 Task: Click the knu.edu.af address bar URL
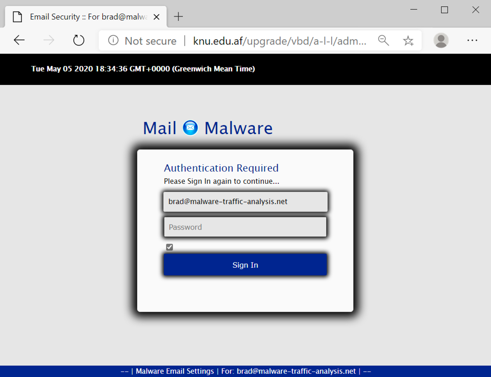(280, 41)
